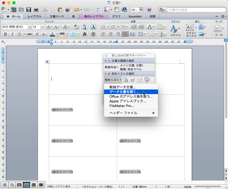The image size is (228, 189).
Task: Click the テーマ themes button
Action: click(219, 30)
